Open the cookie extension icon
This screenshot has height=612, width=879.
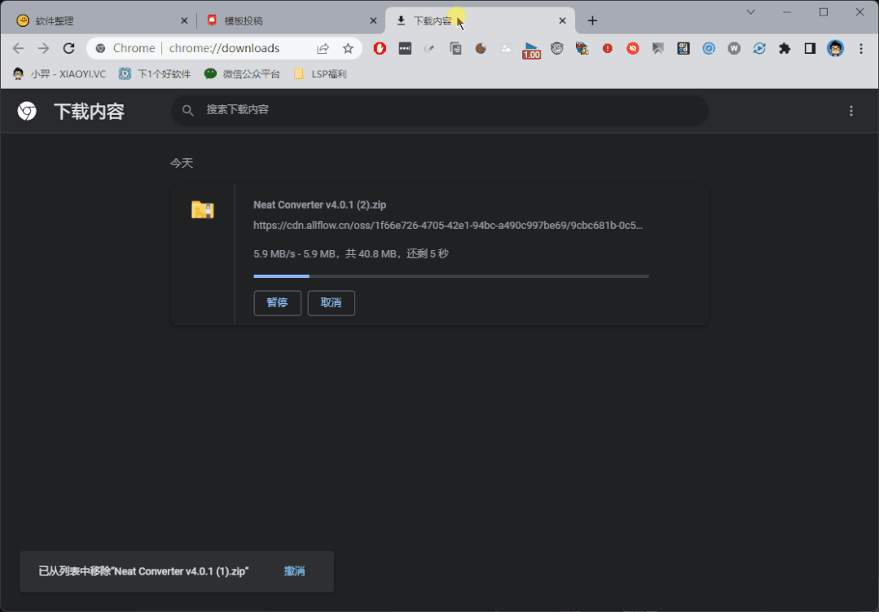tap(481, 48)
